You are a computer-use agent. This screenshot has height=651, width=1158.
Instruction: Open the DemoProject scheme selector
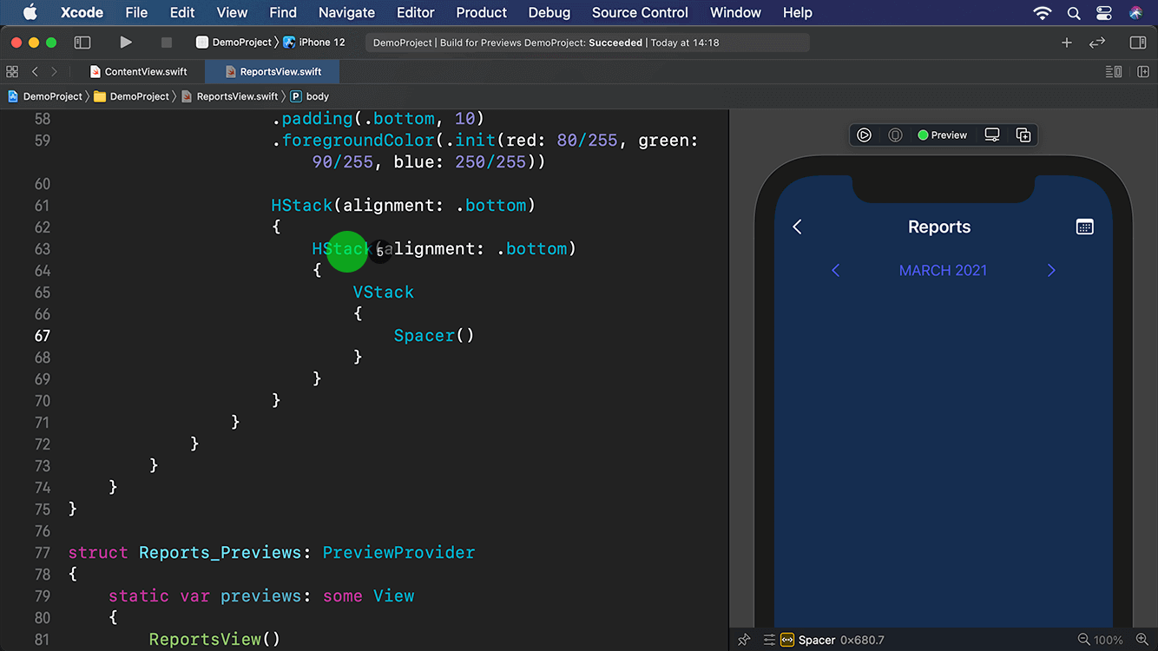(234, 43)
